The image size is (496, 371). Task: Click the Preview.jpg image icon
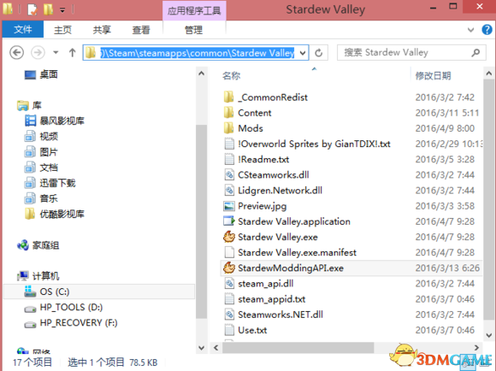tap(229, 206)
